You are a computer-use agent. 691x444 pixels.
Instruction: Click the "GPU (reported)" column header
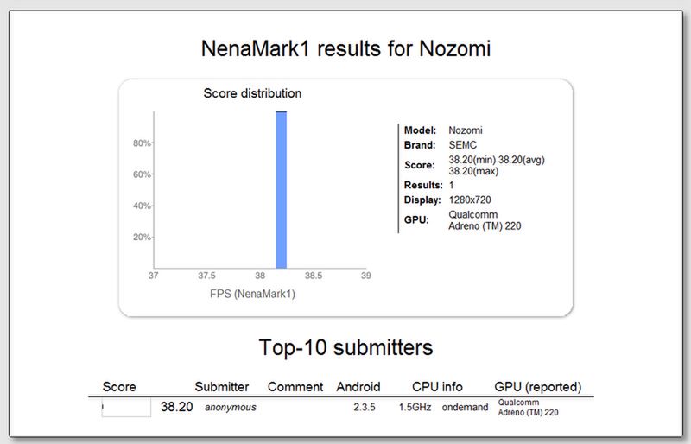pyautogui.click(x=537, y=387)
